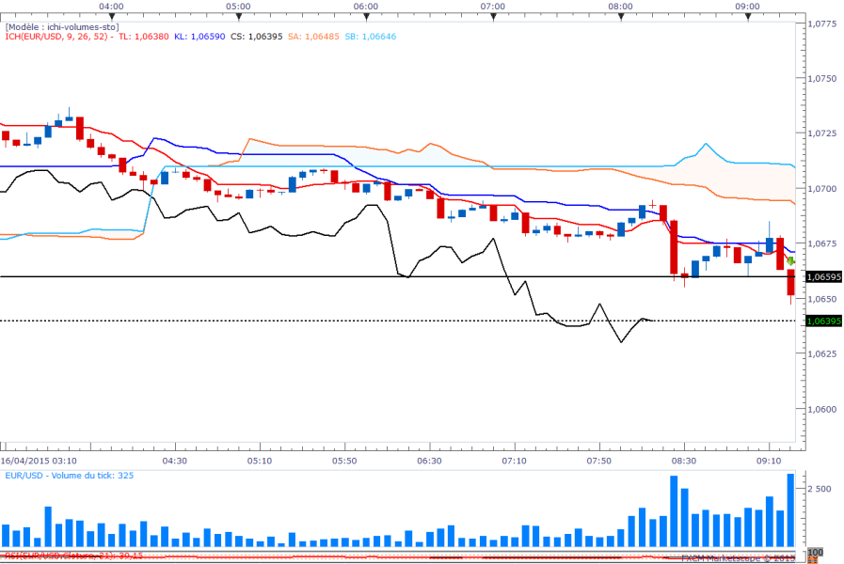Click the 09:00 triangle marker on top axis
The image size is (844, 564).
tap(748, 17)
